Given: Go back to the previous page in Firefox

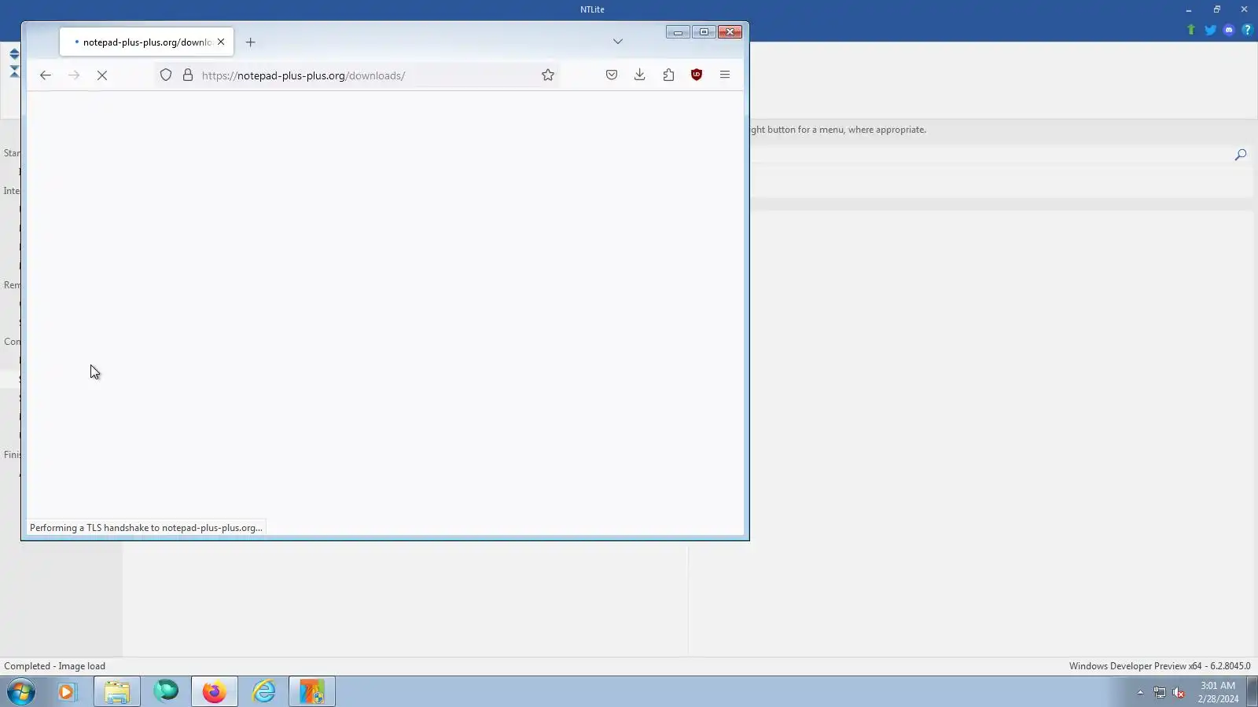Looking at the screenshot, I should [46, 75].
